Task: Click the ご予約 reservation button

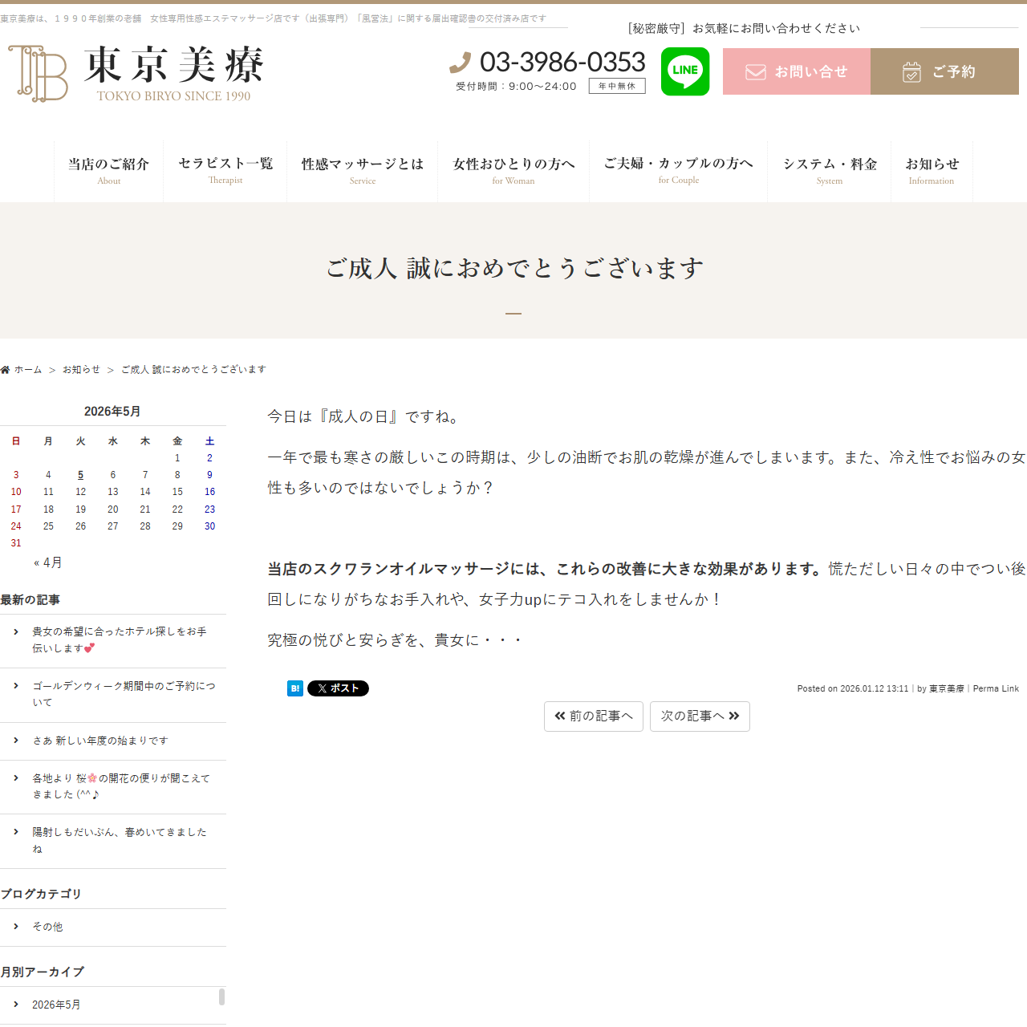Action: coord(944,71)
